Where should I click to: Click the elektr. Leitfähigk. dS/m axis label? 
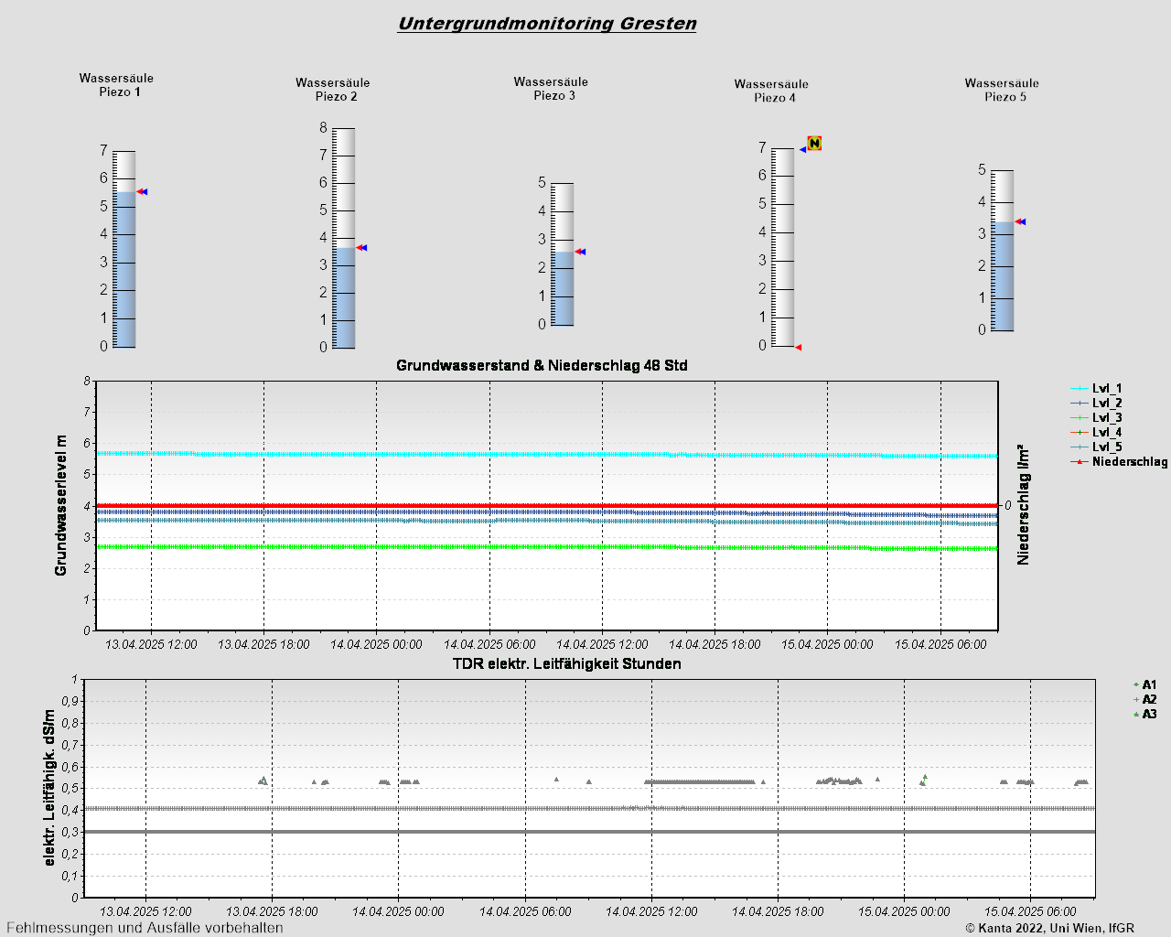(50, 788)
